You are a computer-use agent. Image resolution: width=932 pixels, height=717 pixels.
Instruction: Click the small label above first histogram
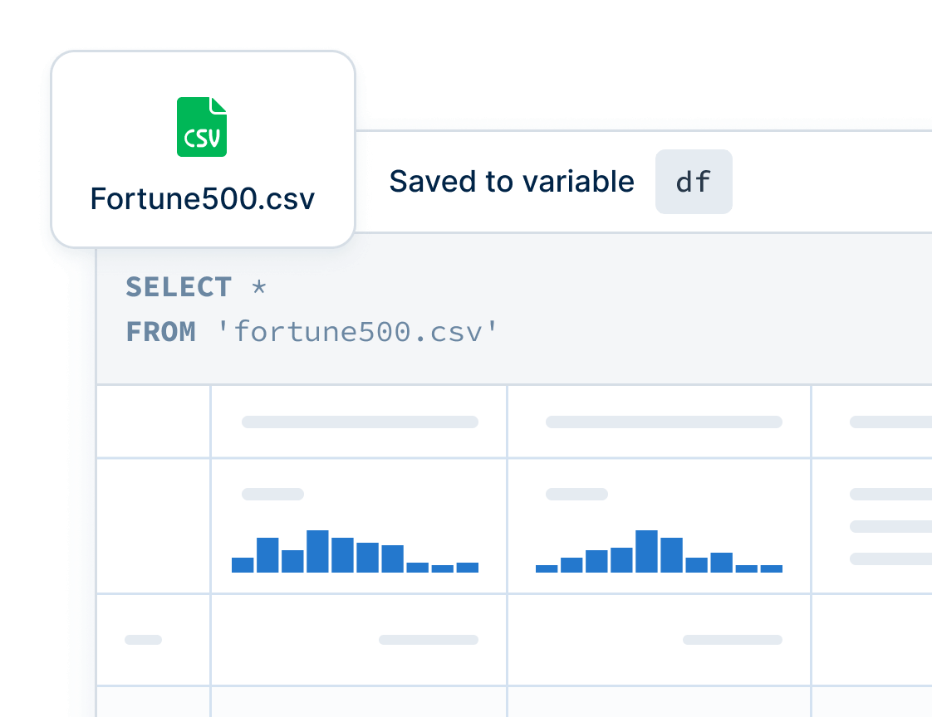[272, 494]
